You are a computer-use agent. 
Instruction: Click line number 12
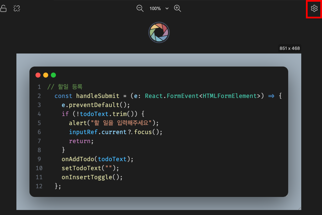tap(39, 186)
